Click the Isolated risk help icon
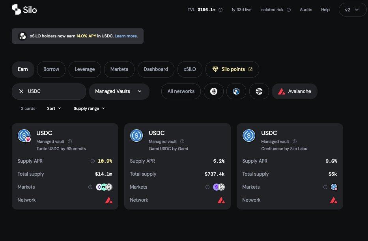 [x=289, y=10]
